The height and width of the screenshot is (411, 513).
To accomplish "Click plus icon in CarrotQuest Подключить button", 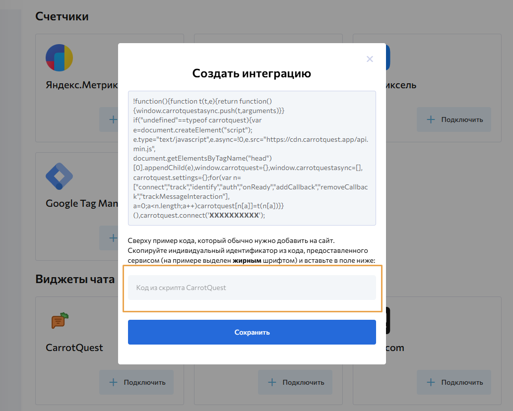I will tap(113, 382).
